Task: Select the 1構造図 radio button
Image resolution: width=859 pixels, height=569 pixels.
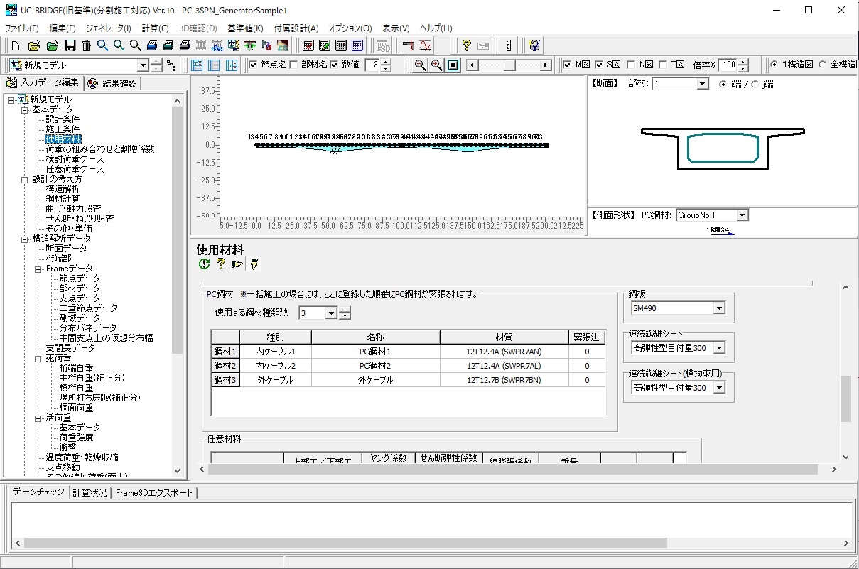Action: point(774,65)
